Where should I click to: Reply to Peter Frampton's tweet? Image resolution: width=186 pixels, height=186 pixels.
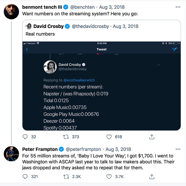coord(25,177)
